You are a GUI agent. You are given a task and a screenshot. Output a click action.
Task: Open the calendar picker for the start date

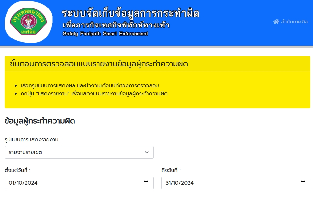click(146, 183)
